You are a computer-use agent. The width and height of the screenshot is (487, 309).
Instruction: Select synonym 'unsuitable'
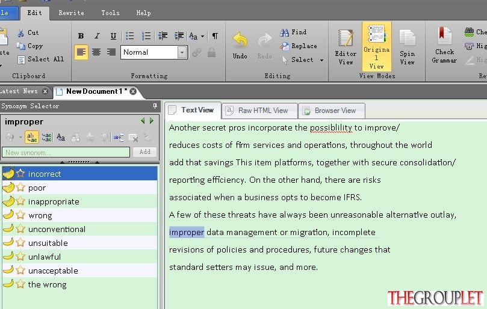pos(79,243)
